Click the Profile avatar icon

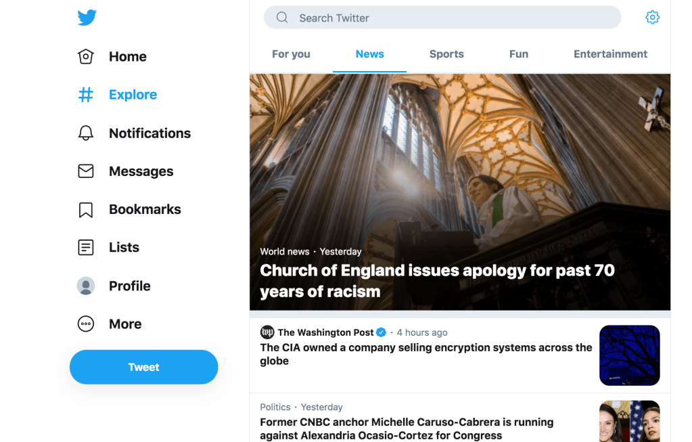[86, 286]
